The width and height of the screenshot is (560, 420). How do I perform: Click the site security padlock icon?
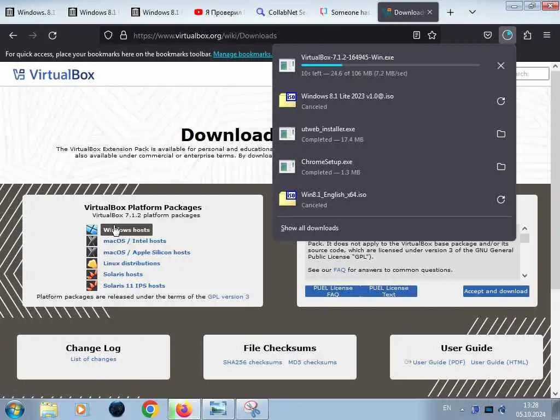click(x=124, y=36)
